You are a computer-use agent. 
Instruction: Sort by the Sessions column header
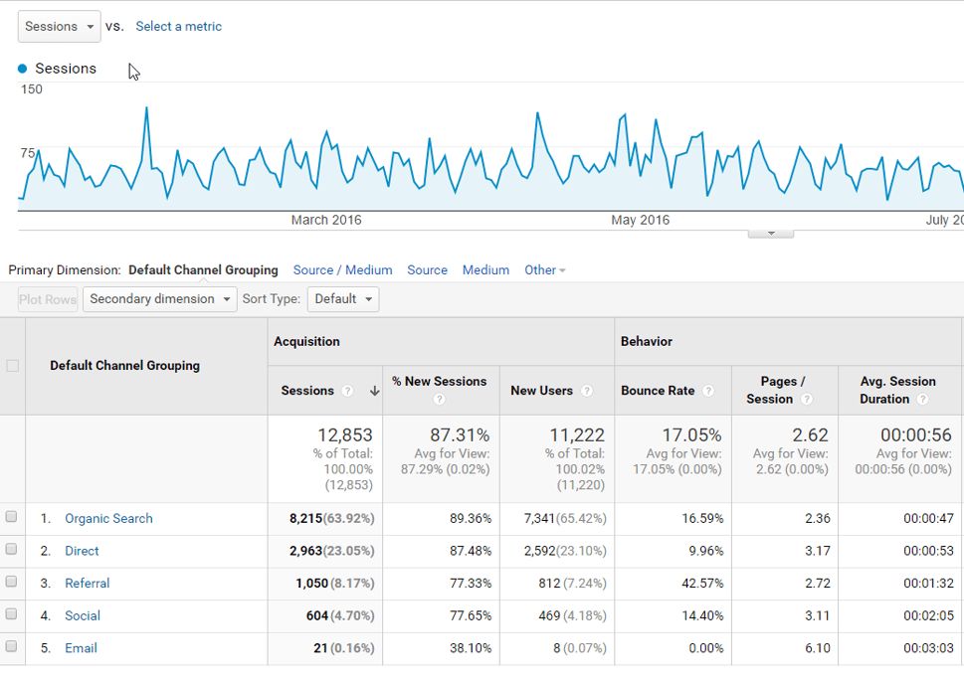click(307, 391)
